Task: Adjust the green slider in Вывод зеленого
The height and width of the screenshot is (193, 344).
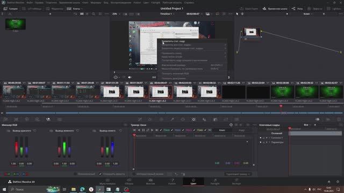Action: point(64,147)
